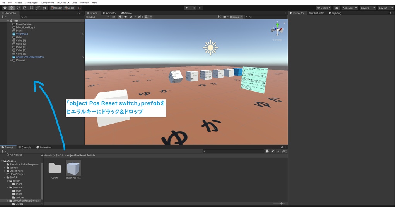The image size is (396, 207).
Task: Toggle scene lighting
Action: 120,17
